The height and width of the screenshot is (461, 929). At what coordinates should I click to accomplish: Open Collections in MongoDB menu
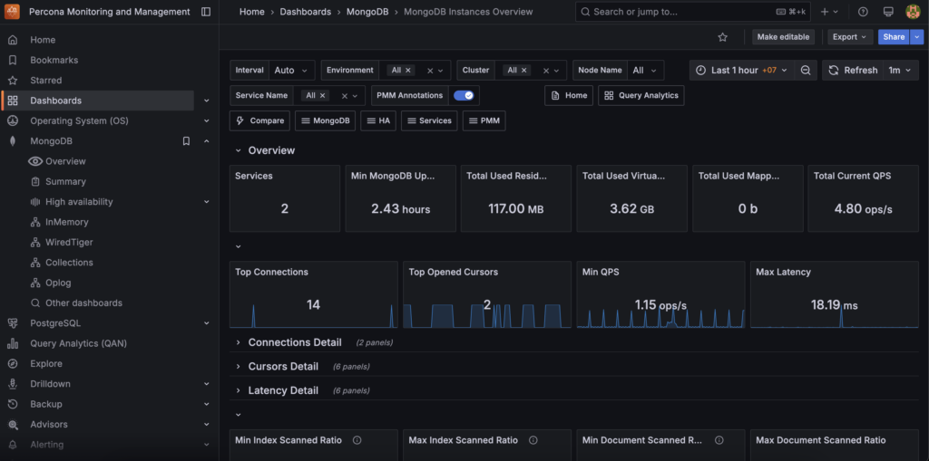[x=69, y=262]
